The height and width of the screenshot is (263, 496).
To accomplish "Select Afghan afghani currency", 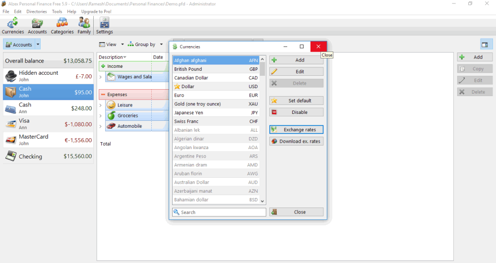I will [216, 60].
